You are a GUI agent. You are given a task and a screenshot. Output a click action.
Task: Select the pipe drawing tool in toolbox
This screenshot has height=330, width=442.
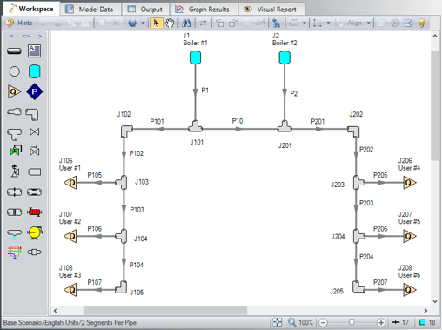pyautogui.click(x=14, y=51)
